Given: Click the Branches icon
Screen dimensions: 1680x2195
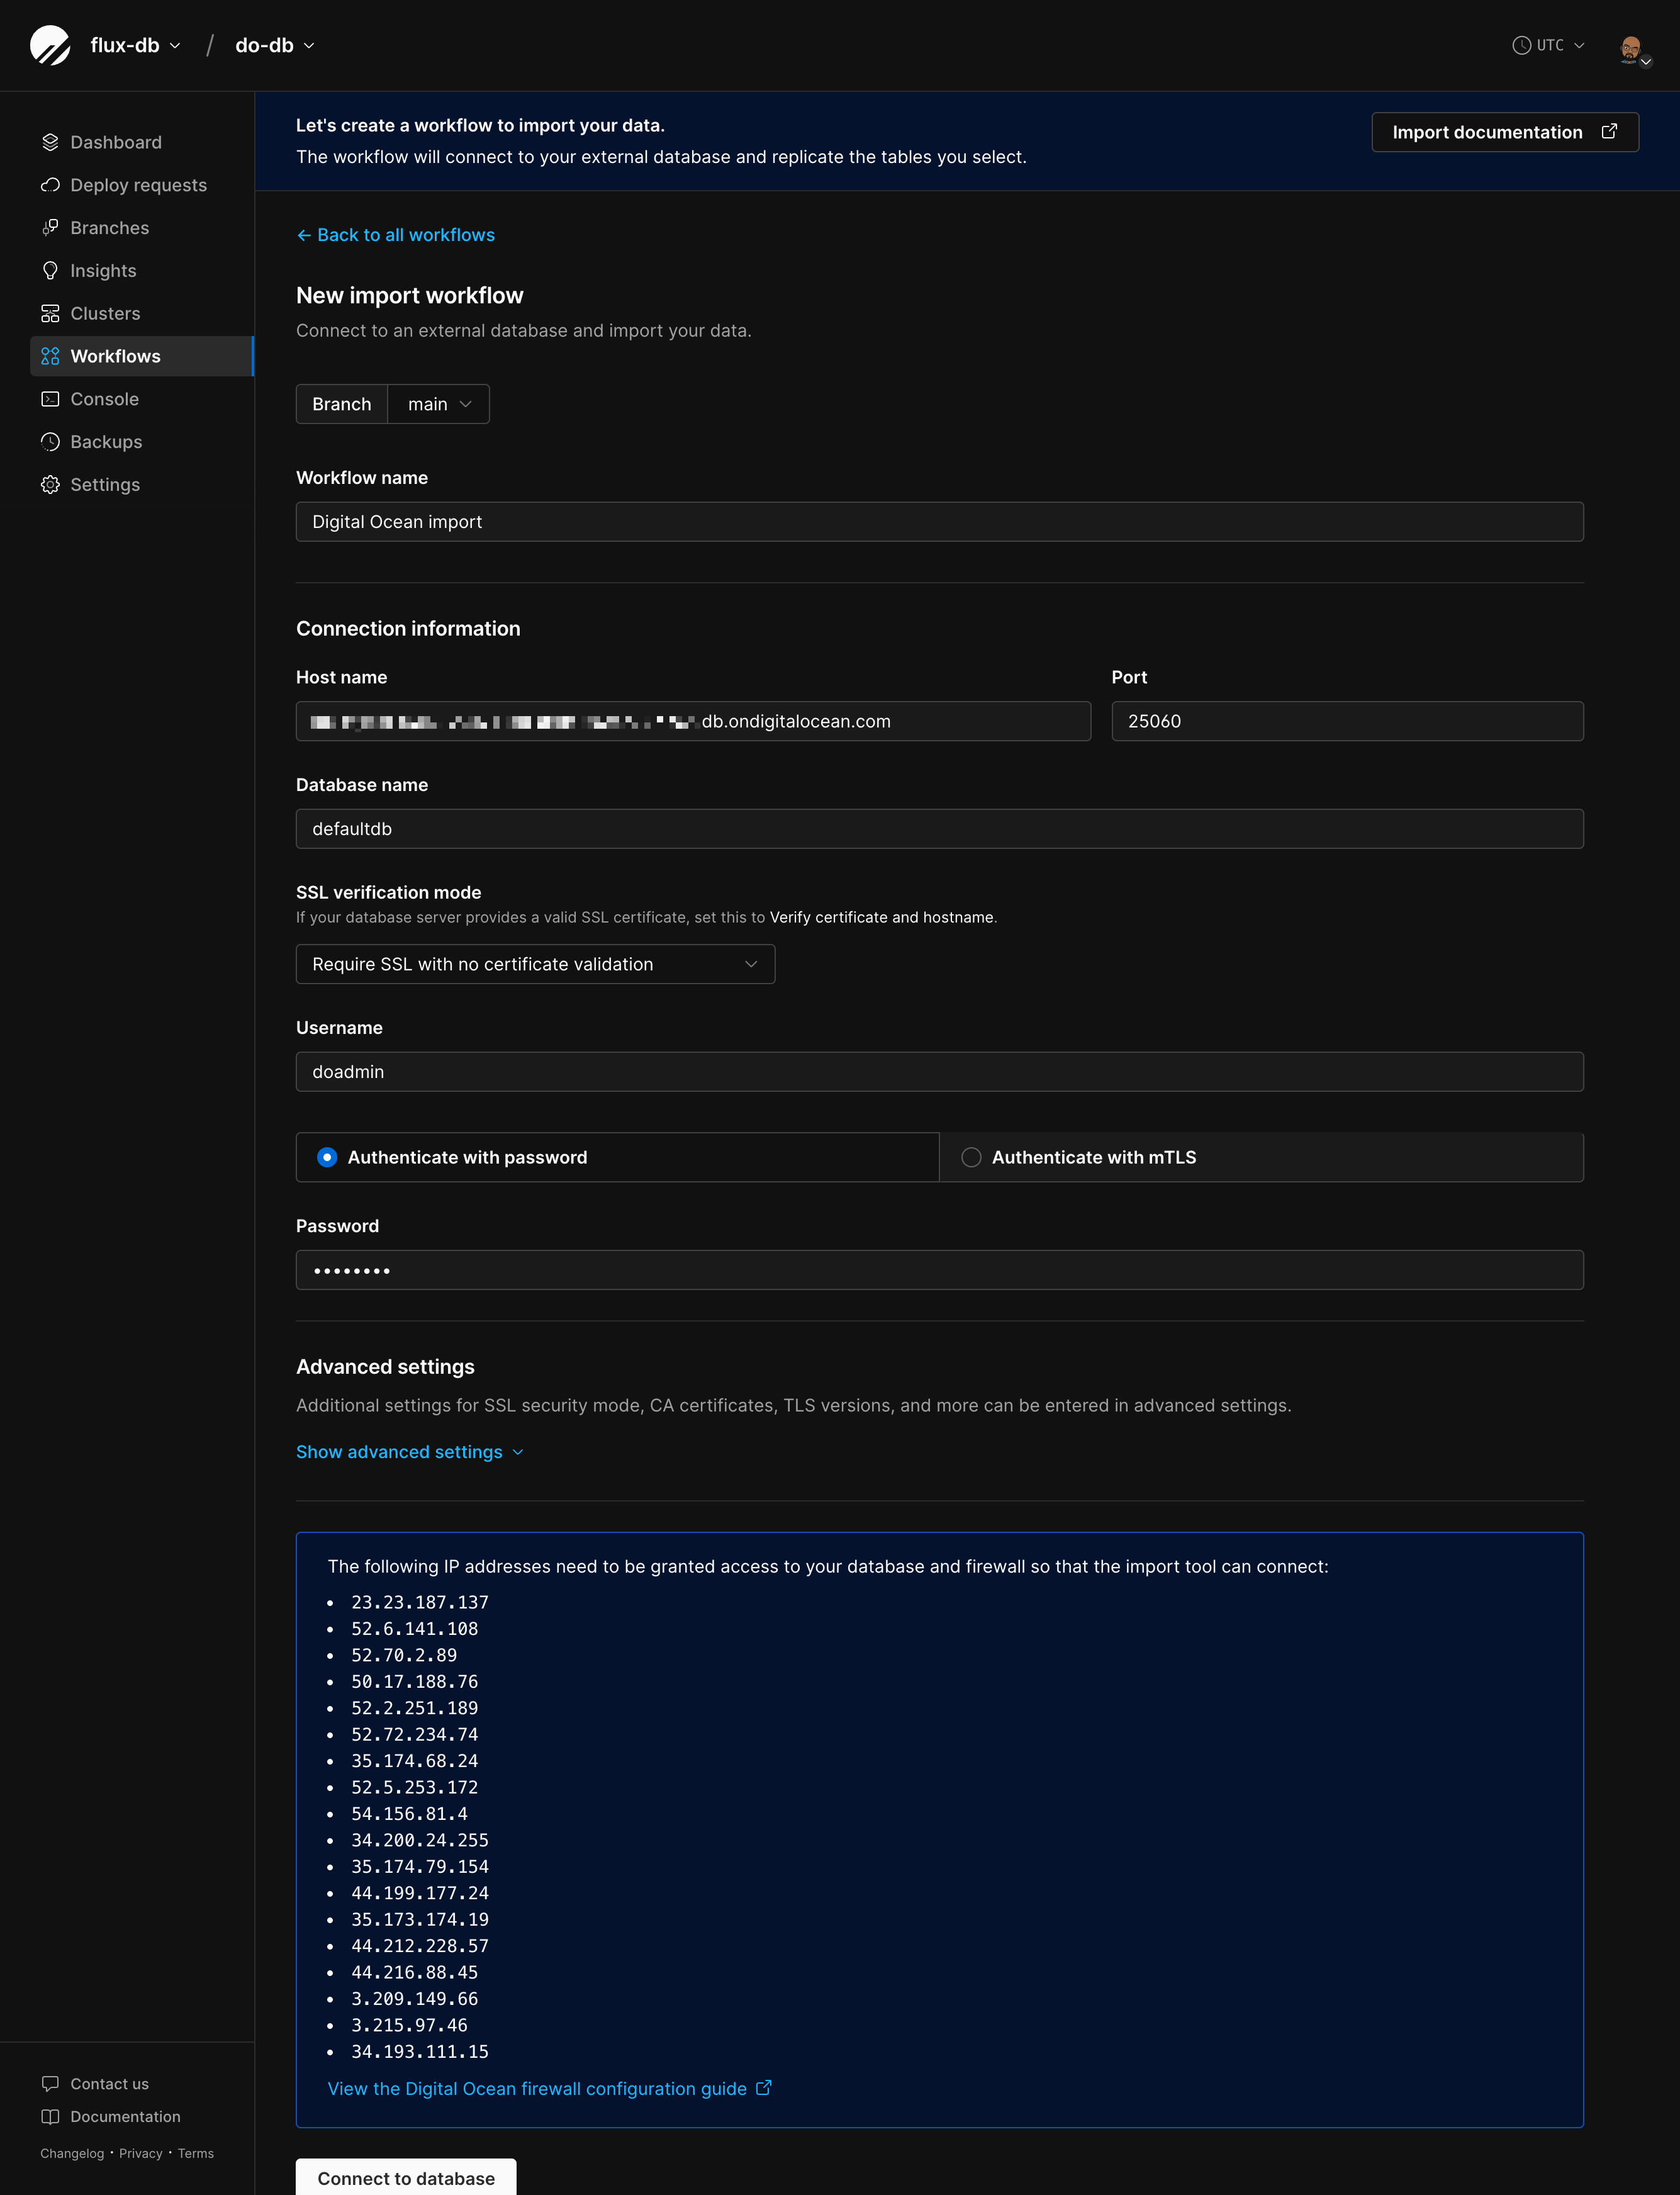Looking at the screenshot, I should [51, 227].
